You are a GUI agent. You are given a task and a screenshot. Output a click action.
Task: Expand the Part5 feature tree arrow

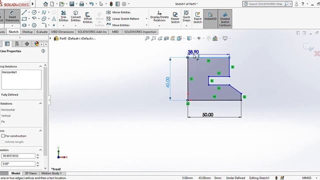(x=50, y=38)
